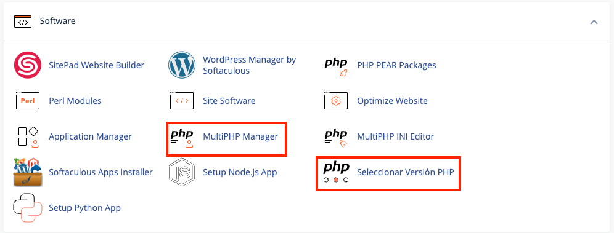The height and width of the screenshot is (233, 614).
Task: Open the Setup Node.js App link
Action: click(240, 172)
